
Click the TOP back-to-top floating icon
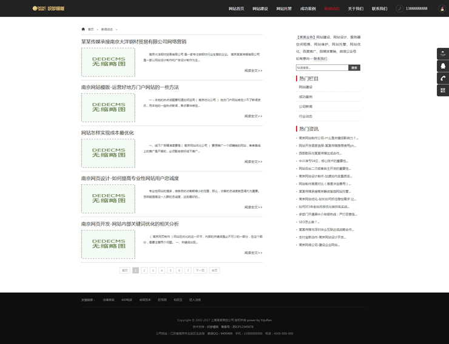pos(442,54)
